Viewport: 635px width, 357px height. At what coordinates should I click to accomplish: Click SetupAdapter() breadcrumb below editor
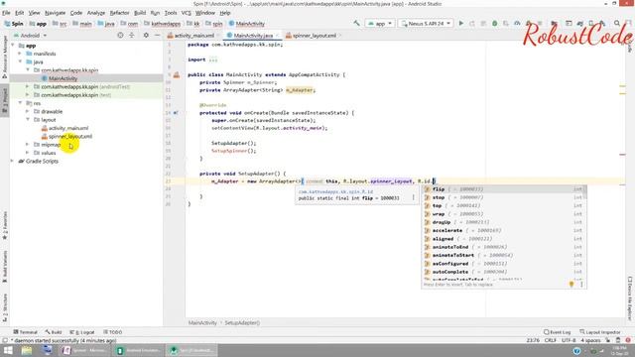click(x=242, y=323)
